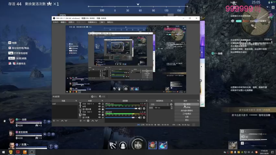
Task: Increase transition duration with the up arrow
Action: click(171, 107)
